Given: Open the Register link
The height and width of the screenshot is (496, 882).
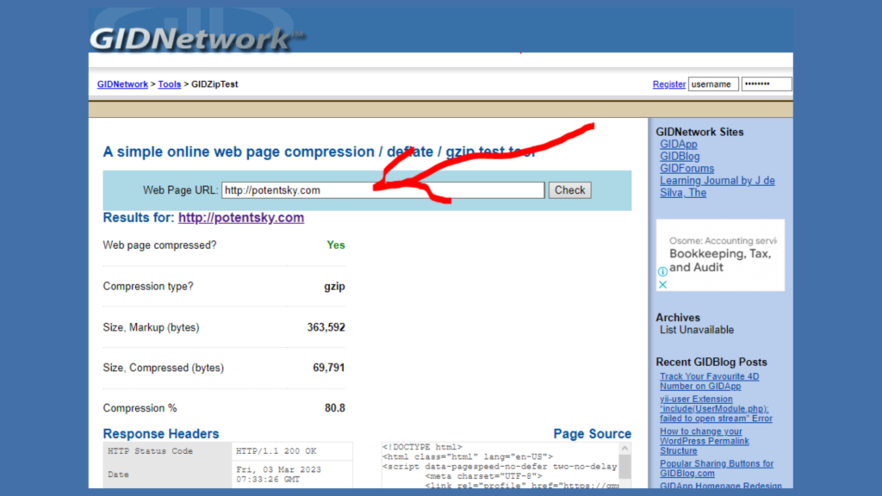Looking at the screenshot, I should coord(668,84).
